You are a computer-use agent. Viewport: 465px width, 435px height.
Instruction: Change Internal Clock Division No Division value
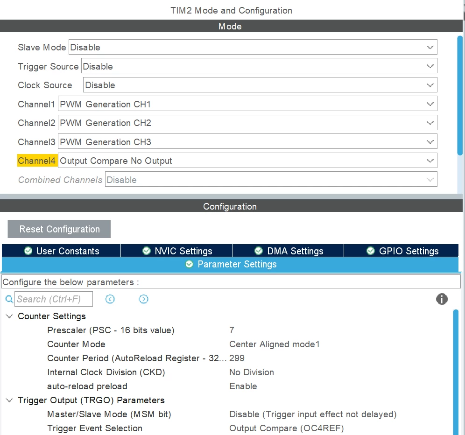tap(252, 372)
